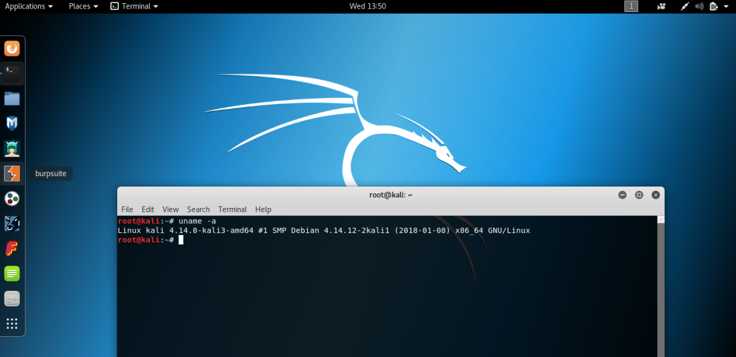Launch Firefox from the dock

(12, 48)
